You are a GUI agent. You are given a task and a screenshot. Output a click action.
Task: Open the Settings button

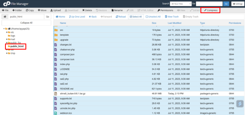[x=237, y=4]
